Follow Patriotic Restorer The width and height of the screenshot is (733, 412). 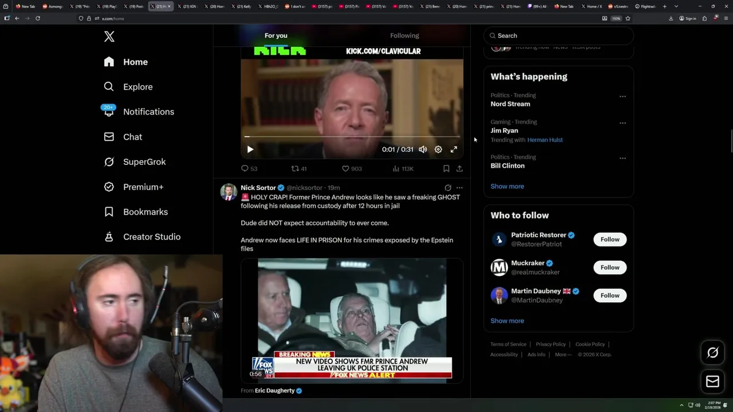click(610, 240)
